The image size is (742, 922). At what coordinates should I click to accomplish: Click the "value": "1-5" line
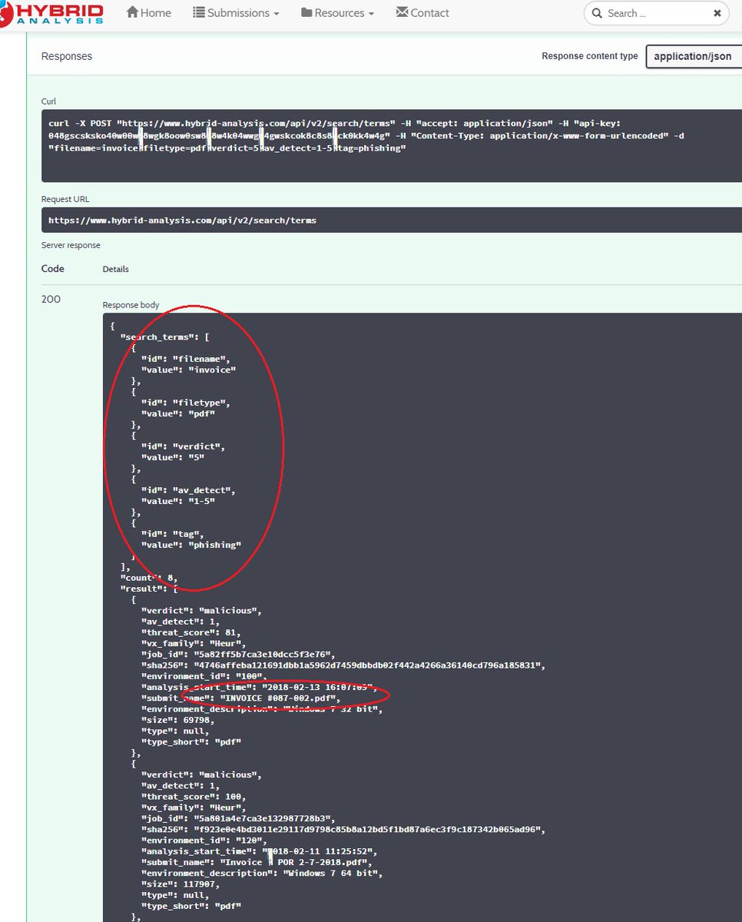click(x=178, y=502)
